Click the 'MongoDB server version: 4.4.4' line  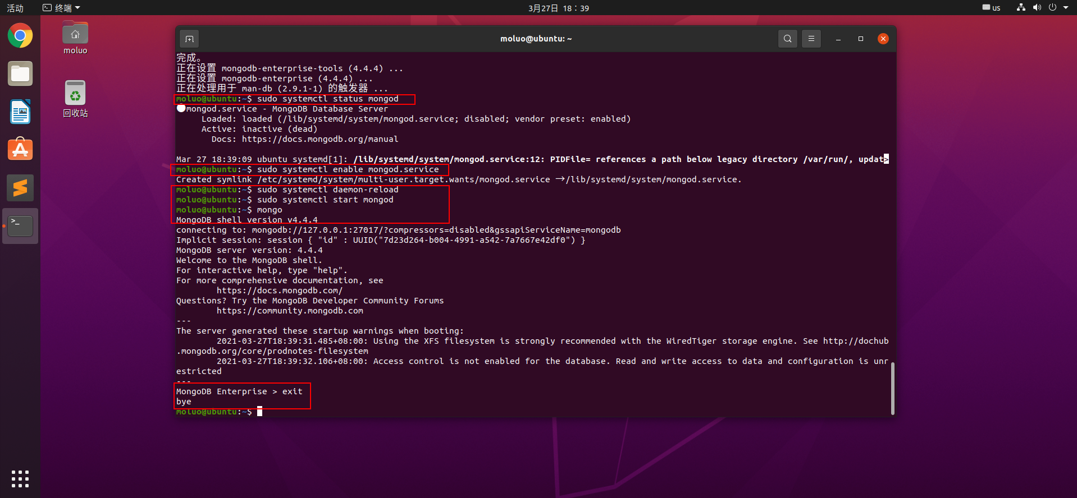(249, 250)
